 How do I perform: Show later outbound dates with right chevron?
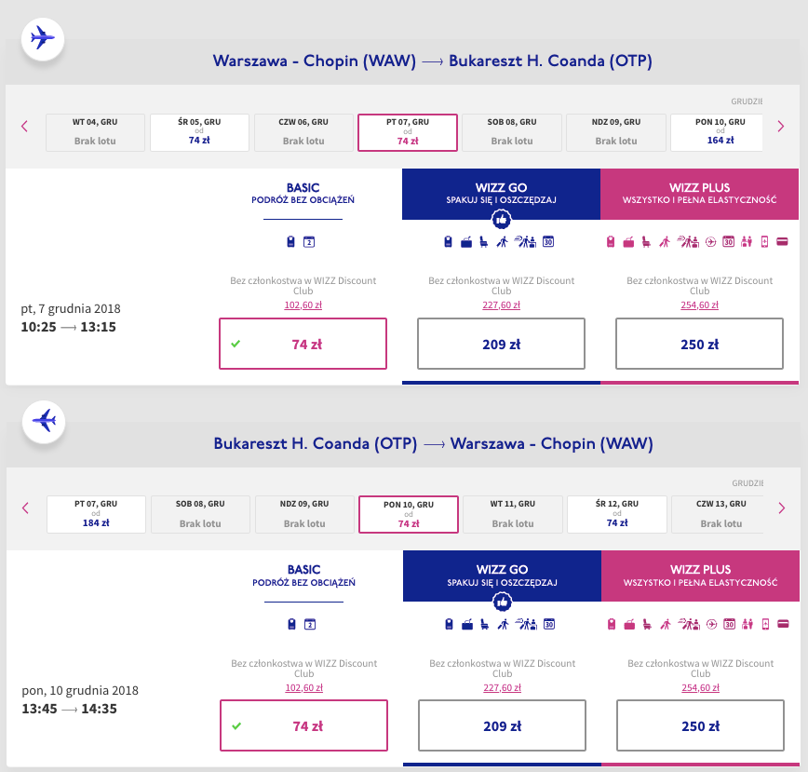point(781,127)
